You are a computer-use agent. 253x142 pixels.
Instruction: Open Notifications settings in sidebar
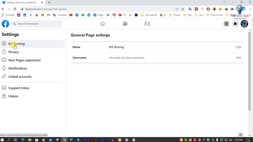[32, 68]
